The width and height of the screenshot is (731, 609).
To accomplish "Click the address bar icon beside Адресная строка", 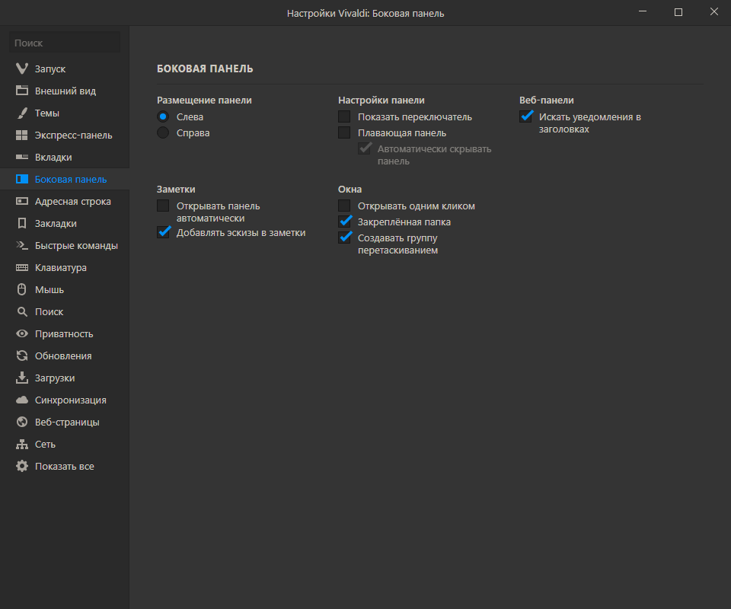I will pos(22,201).
